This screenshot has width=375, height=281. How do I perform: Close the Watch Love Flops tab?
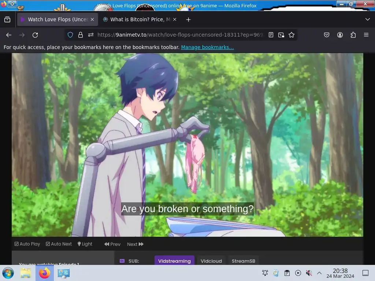point(92,20)
